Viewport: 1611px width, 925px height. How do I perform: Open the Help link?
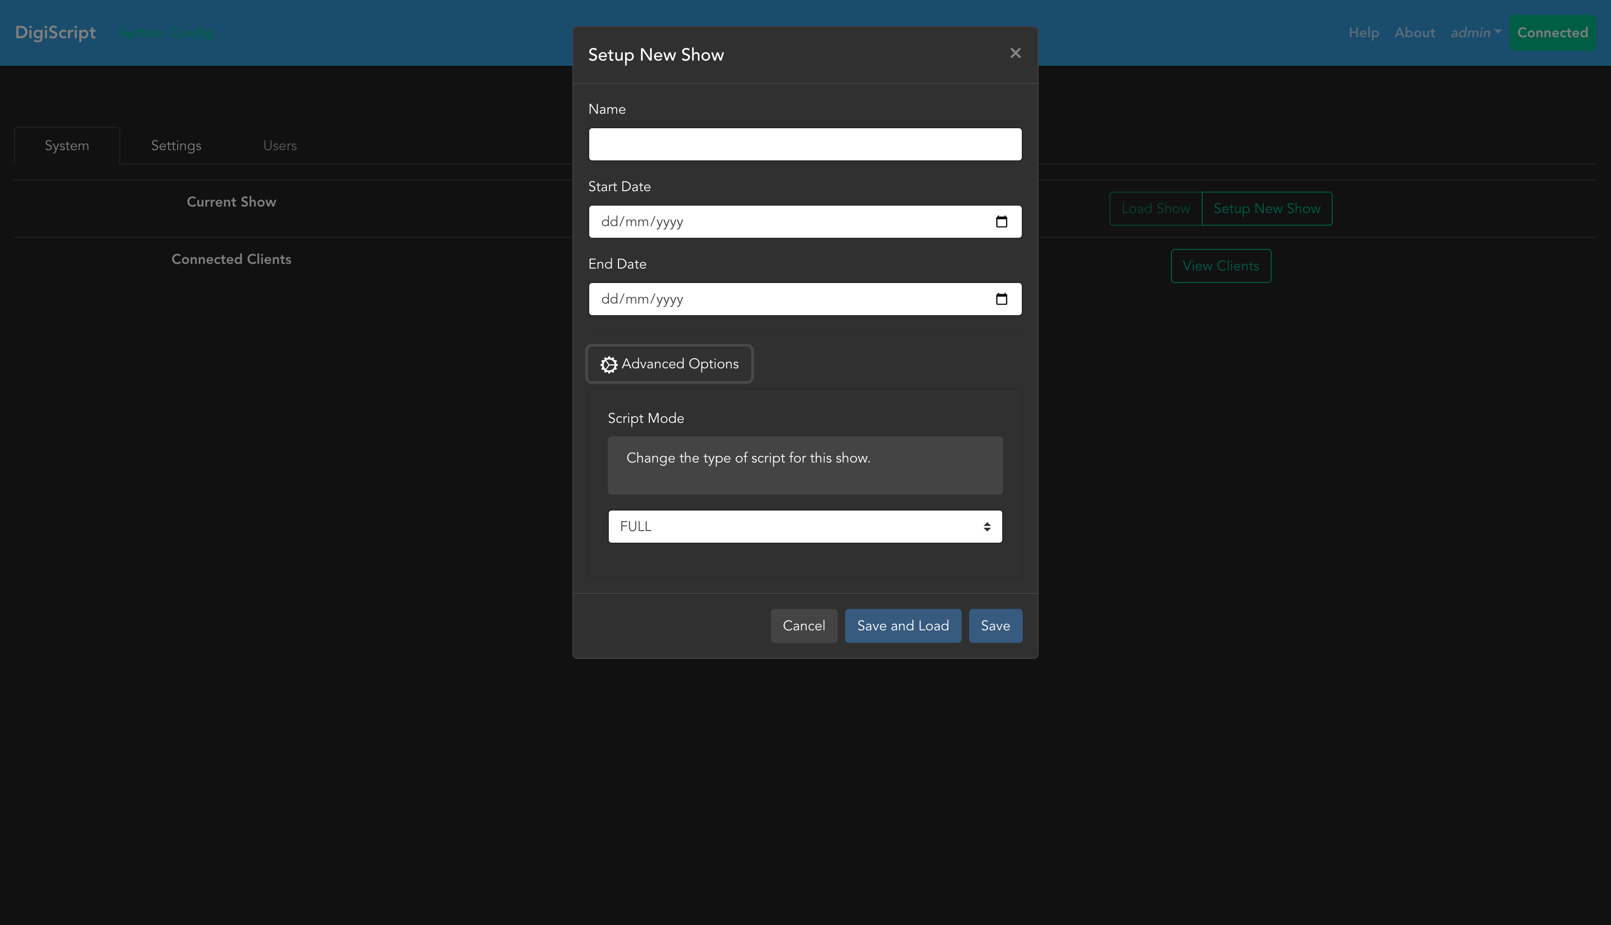1363,33
